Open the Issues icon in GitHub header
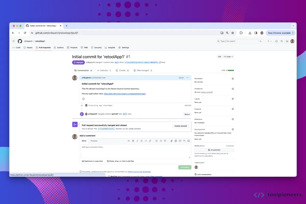Screen dimensions: 306x204 click(276, 41)
